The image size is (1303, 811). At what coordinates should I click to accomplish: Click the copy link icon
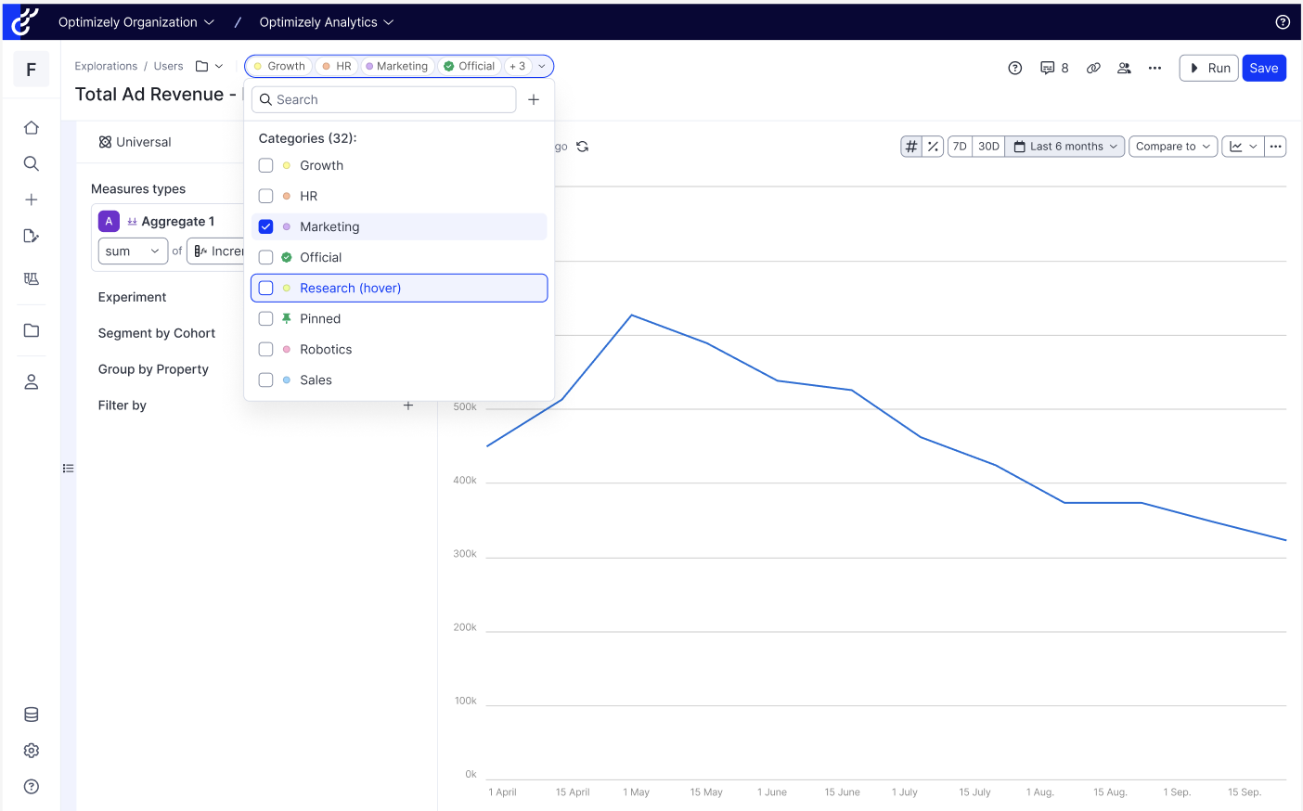[1093, 68]
